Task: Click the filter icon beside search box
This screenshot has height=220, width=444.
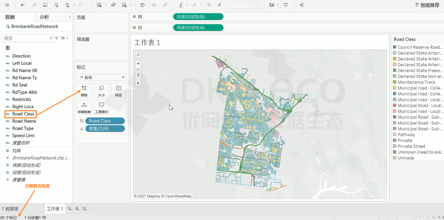Action: click(x=57, y=38)
